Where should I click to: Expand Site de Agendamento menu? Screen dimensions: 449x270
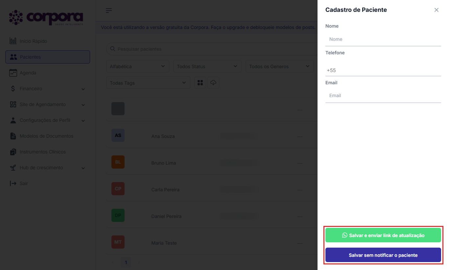(x=48, y=104)
